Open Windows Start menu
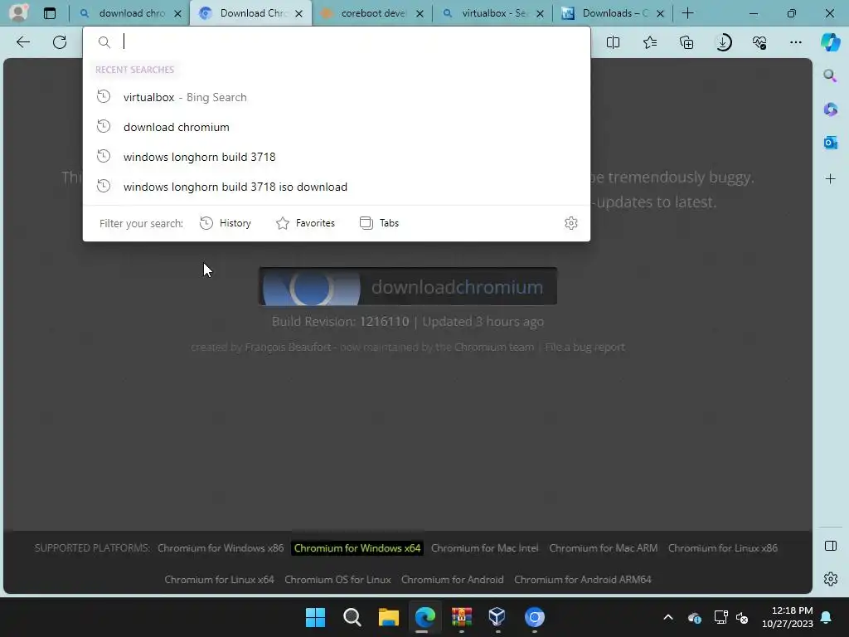This screenshot has width=849, height=637. [315, 617]
